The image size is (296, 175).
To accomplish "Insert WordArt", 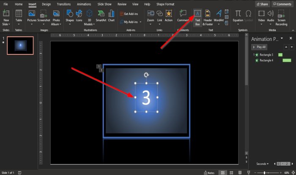I will tap(219, 18).
